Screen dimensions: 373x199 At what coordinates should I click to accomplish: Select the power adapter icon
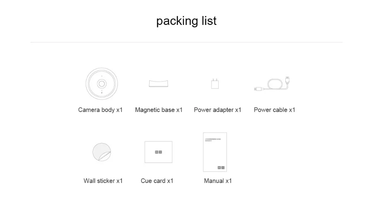[x=215, y=84]
